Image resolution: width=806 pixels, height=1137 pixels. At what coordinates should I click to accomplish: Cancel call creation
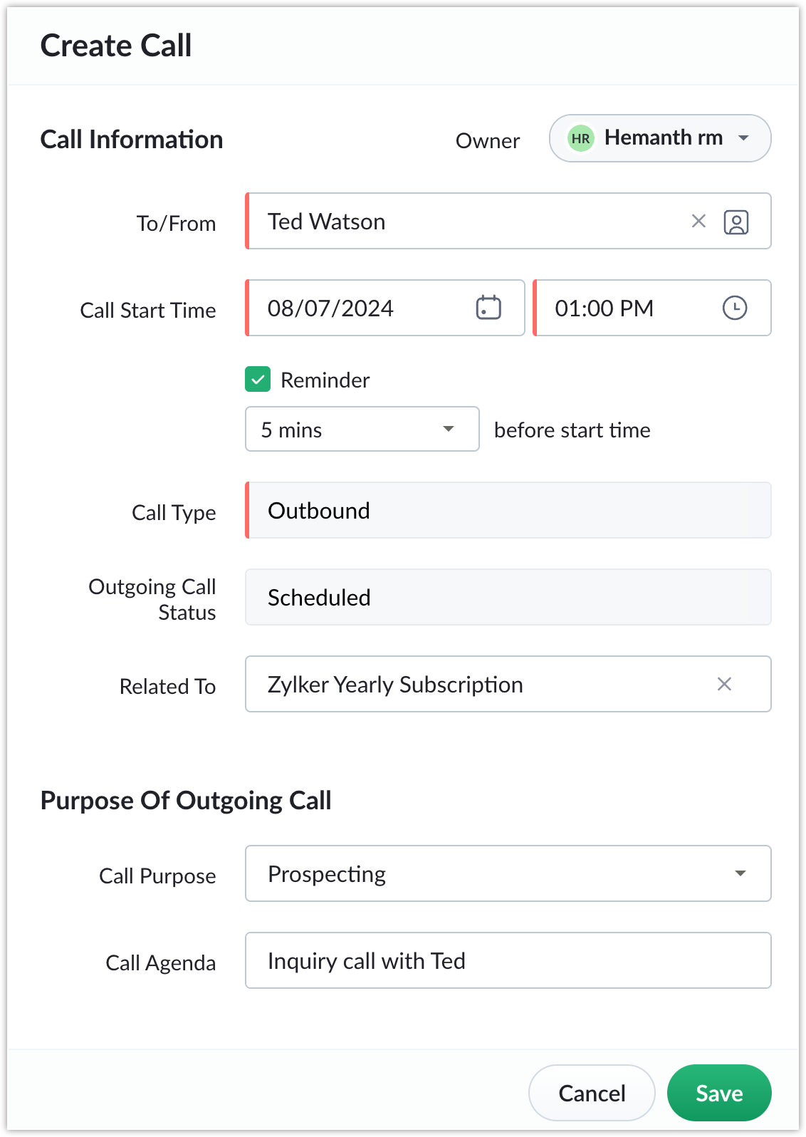tap(592, 1093)
